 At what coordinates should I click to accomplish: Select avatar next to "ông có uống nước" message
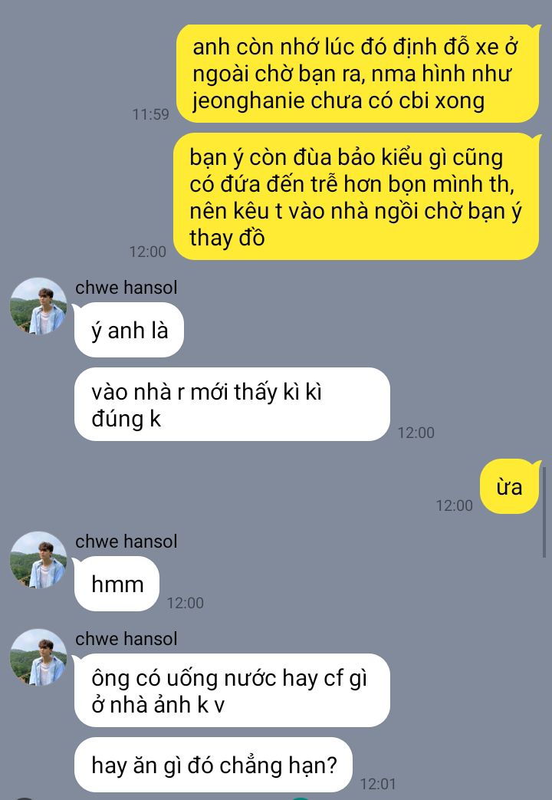tap(38, 657)
